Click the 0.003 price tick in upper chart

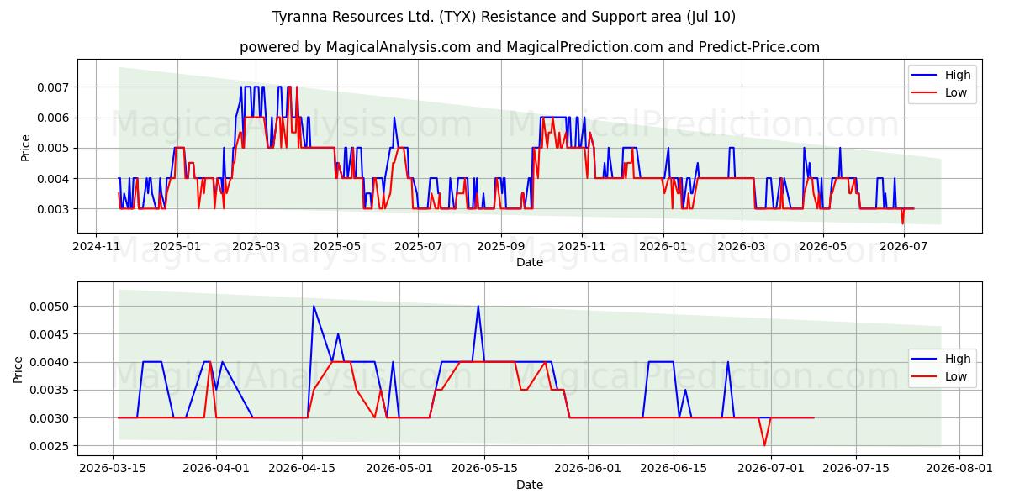pos(55,209)
